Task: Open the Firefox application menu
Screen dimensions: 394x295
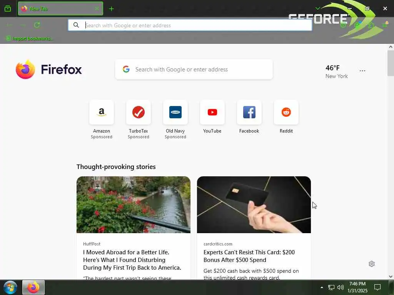Action: click(x=385, y=25)
